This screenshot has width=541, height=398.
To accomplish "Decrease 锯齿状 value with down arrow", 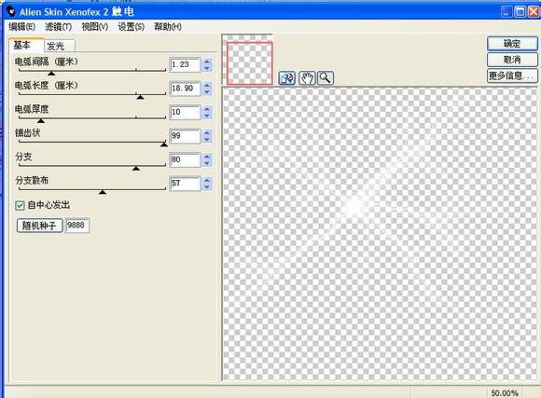I will 207,139.
